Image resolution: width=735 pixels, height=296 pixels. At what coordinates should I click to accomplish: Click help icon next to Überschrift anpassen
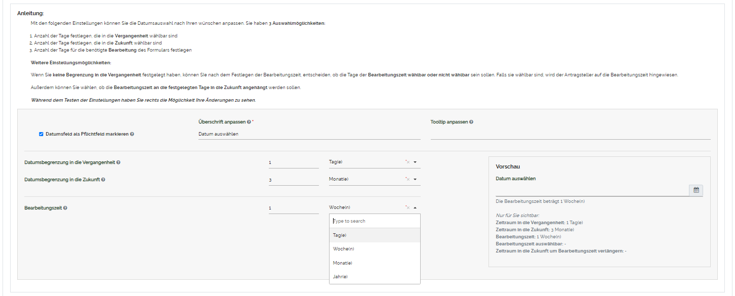click(249, 122)
